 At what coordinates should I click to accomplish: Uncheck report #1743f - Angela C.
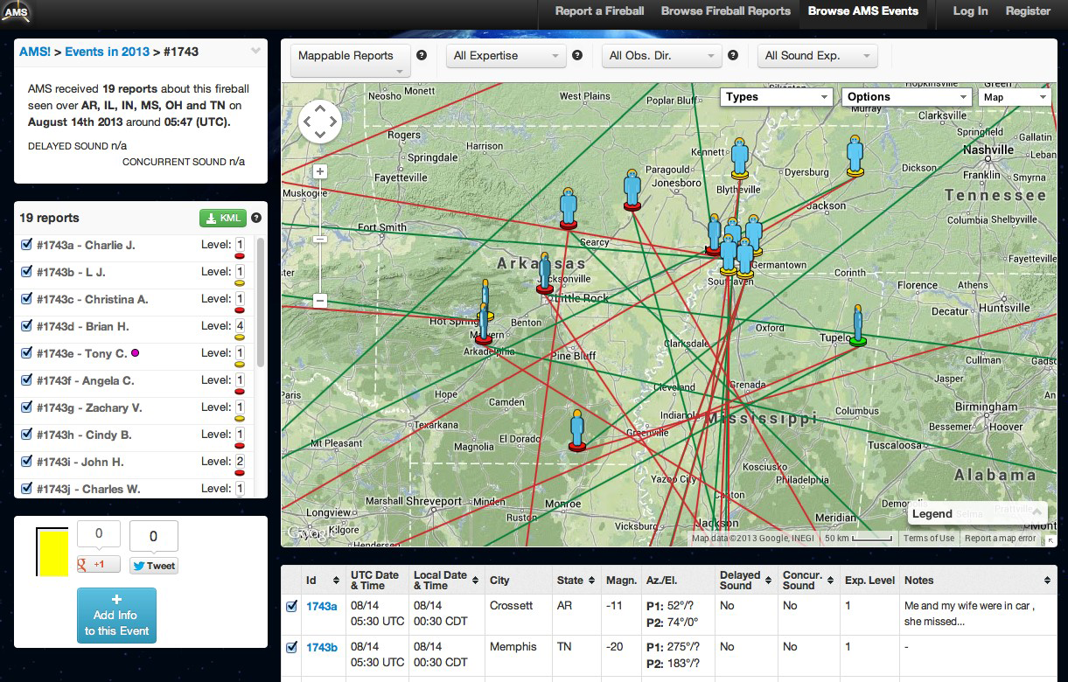26,380
